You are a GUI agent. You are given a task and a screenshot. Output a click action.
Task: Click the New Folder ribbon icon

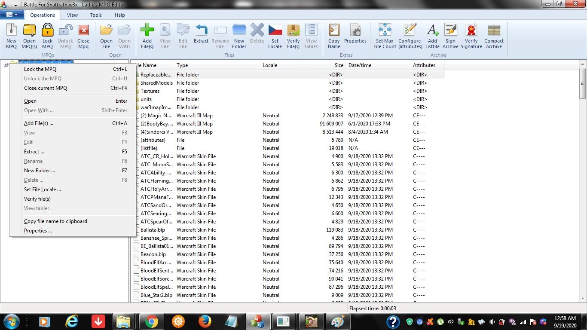coord(239,36)
